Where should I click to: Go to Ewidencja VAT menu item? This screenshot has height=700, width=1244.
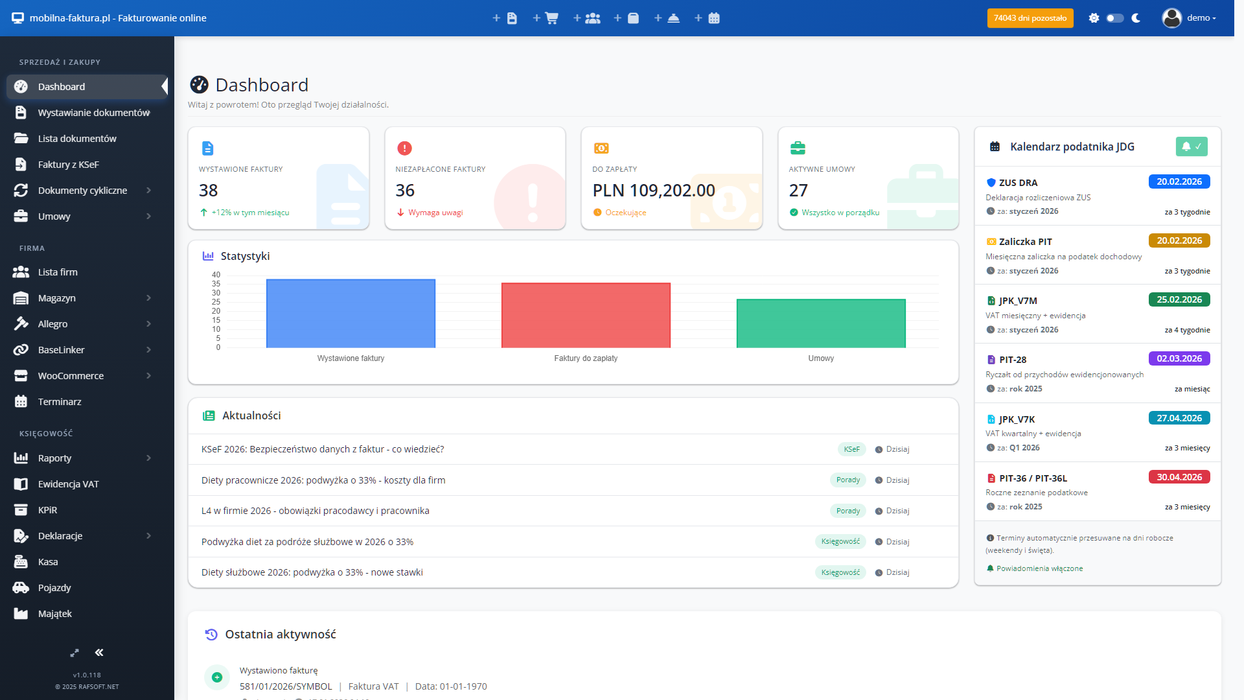[x=68, y=484]
